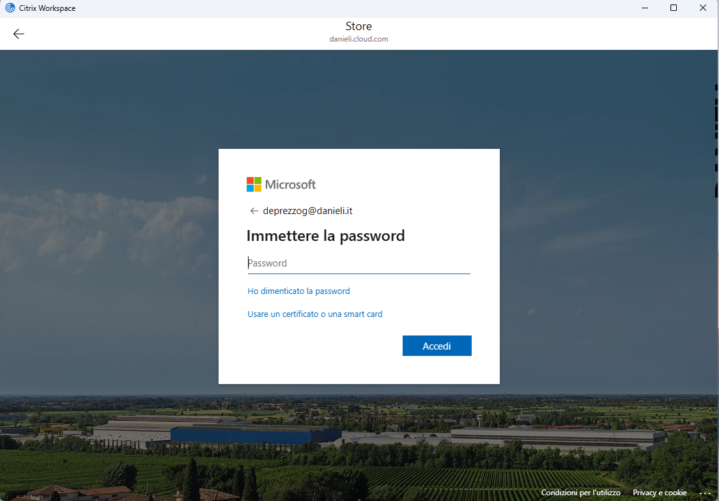Close the Citrix Workspace window

pyautogui.click(x=702, y=8)
